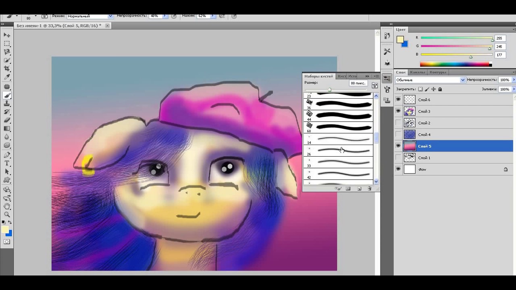Toggle Quick Mask mode
The height and width of the screenshot is (290, 516).
7,242
